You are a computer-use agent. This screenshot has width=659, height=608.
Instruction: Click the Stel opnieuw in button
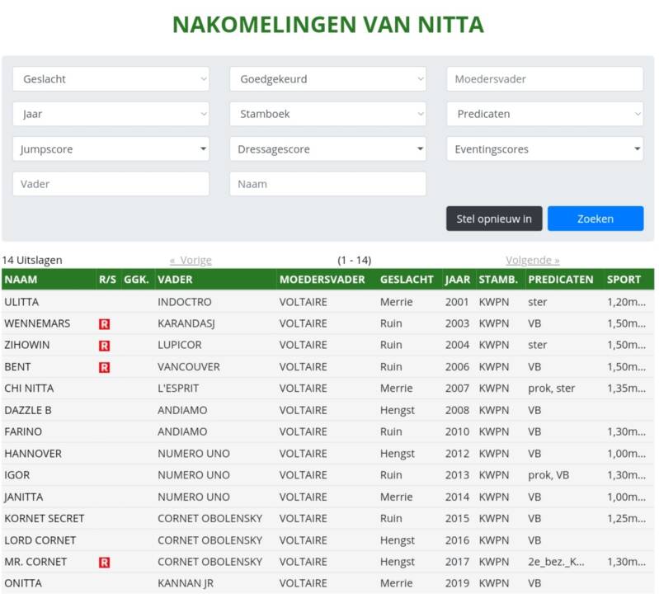[x=494, y=219]
